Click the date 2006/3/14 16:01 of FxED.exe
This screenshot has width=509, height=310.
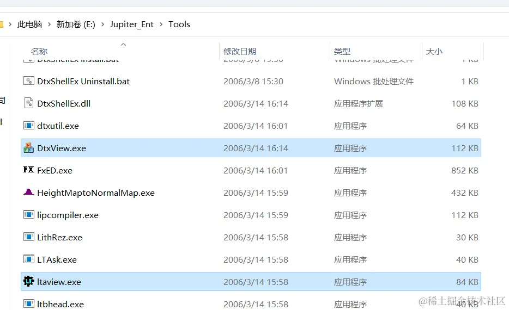(x=256, y=171)
